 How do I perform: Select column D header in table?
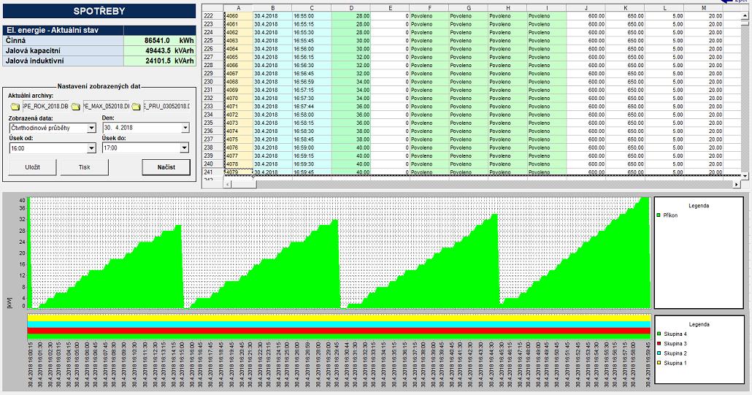(x=350, y=7)
